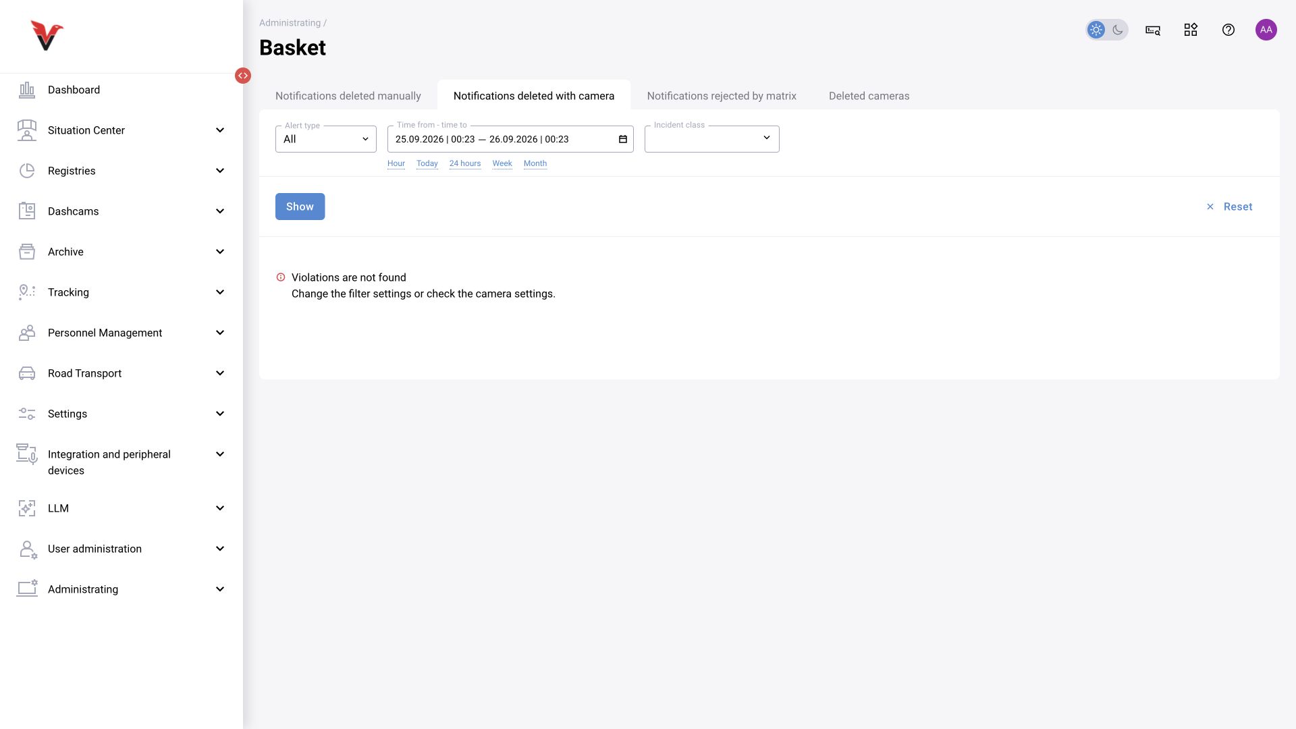This screenshot has width=1296, height=729.
Task: Open the Incident class dropdown
Action: (x=712, y=139)
